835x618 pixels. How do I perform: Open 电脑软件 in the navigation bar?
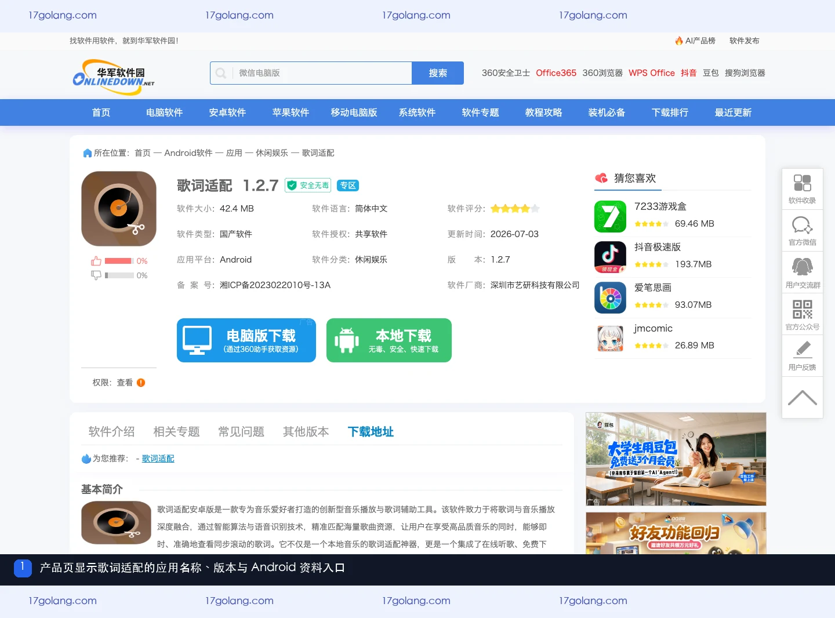click(x=165, y=112)
